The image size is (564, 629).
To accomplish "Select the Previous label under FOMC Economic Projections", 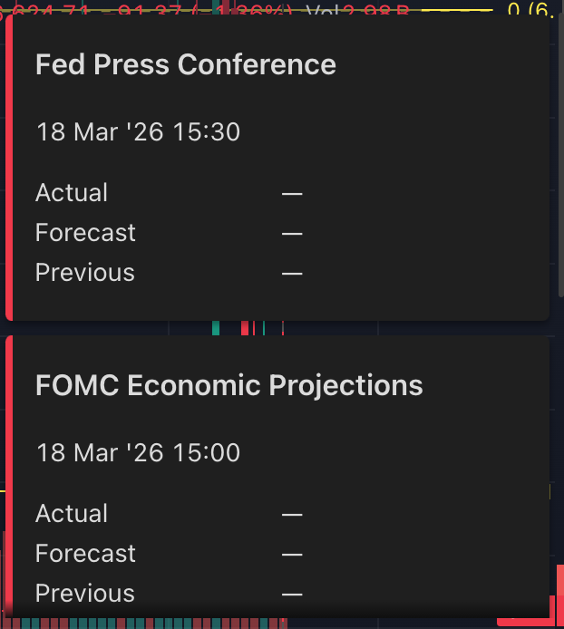I will [x=84, y=594].
